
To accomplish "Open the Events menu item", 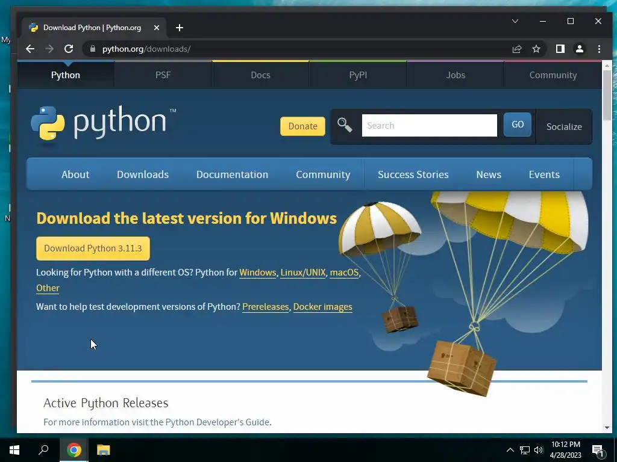I will tap(544, 174).
